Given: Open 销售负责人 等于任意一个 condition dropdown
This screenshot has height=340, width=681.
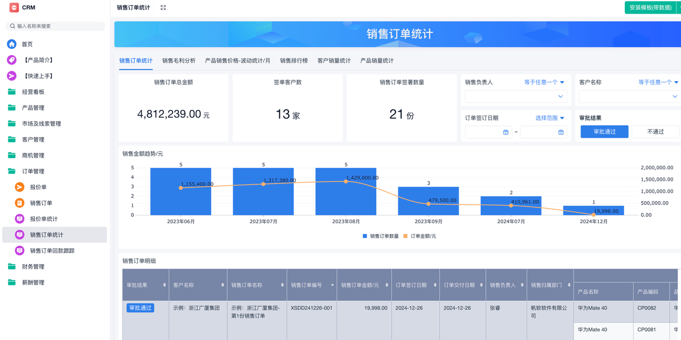Looking at the screenshot, I should 544,82.
